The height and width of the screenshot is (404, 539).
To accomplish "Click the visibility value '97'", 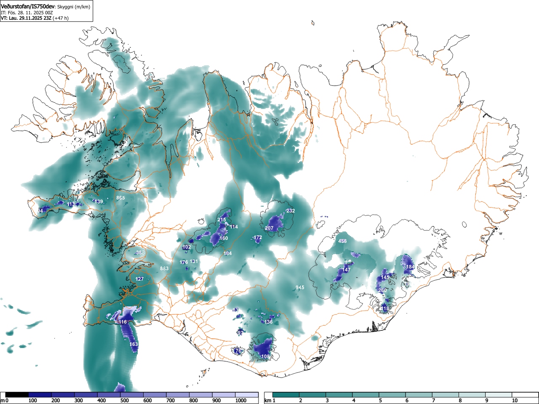I will [240, 332].
